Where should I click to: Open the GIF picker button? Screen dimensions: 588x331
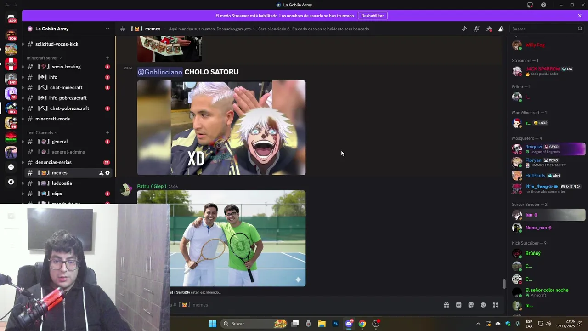pyautogui.click(x=458, y=305)
